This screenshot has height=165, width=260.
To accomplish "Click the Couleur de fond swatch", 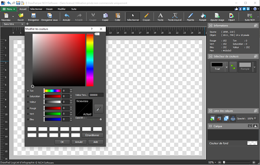I will 252,143.
